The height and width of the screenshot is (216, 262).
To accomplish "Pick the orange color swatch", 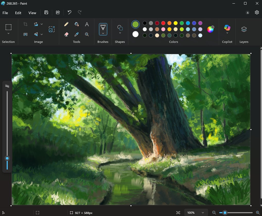I will [x=169, y=23].
